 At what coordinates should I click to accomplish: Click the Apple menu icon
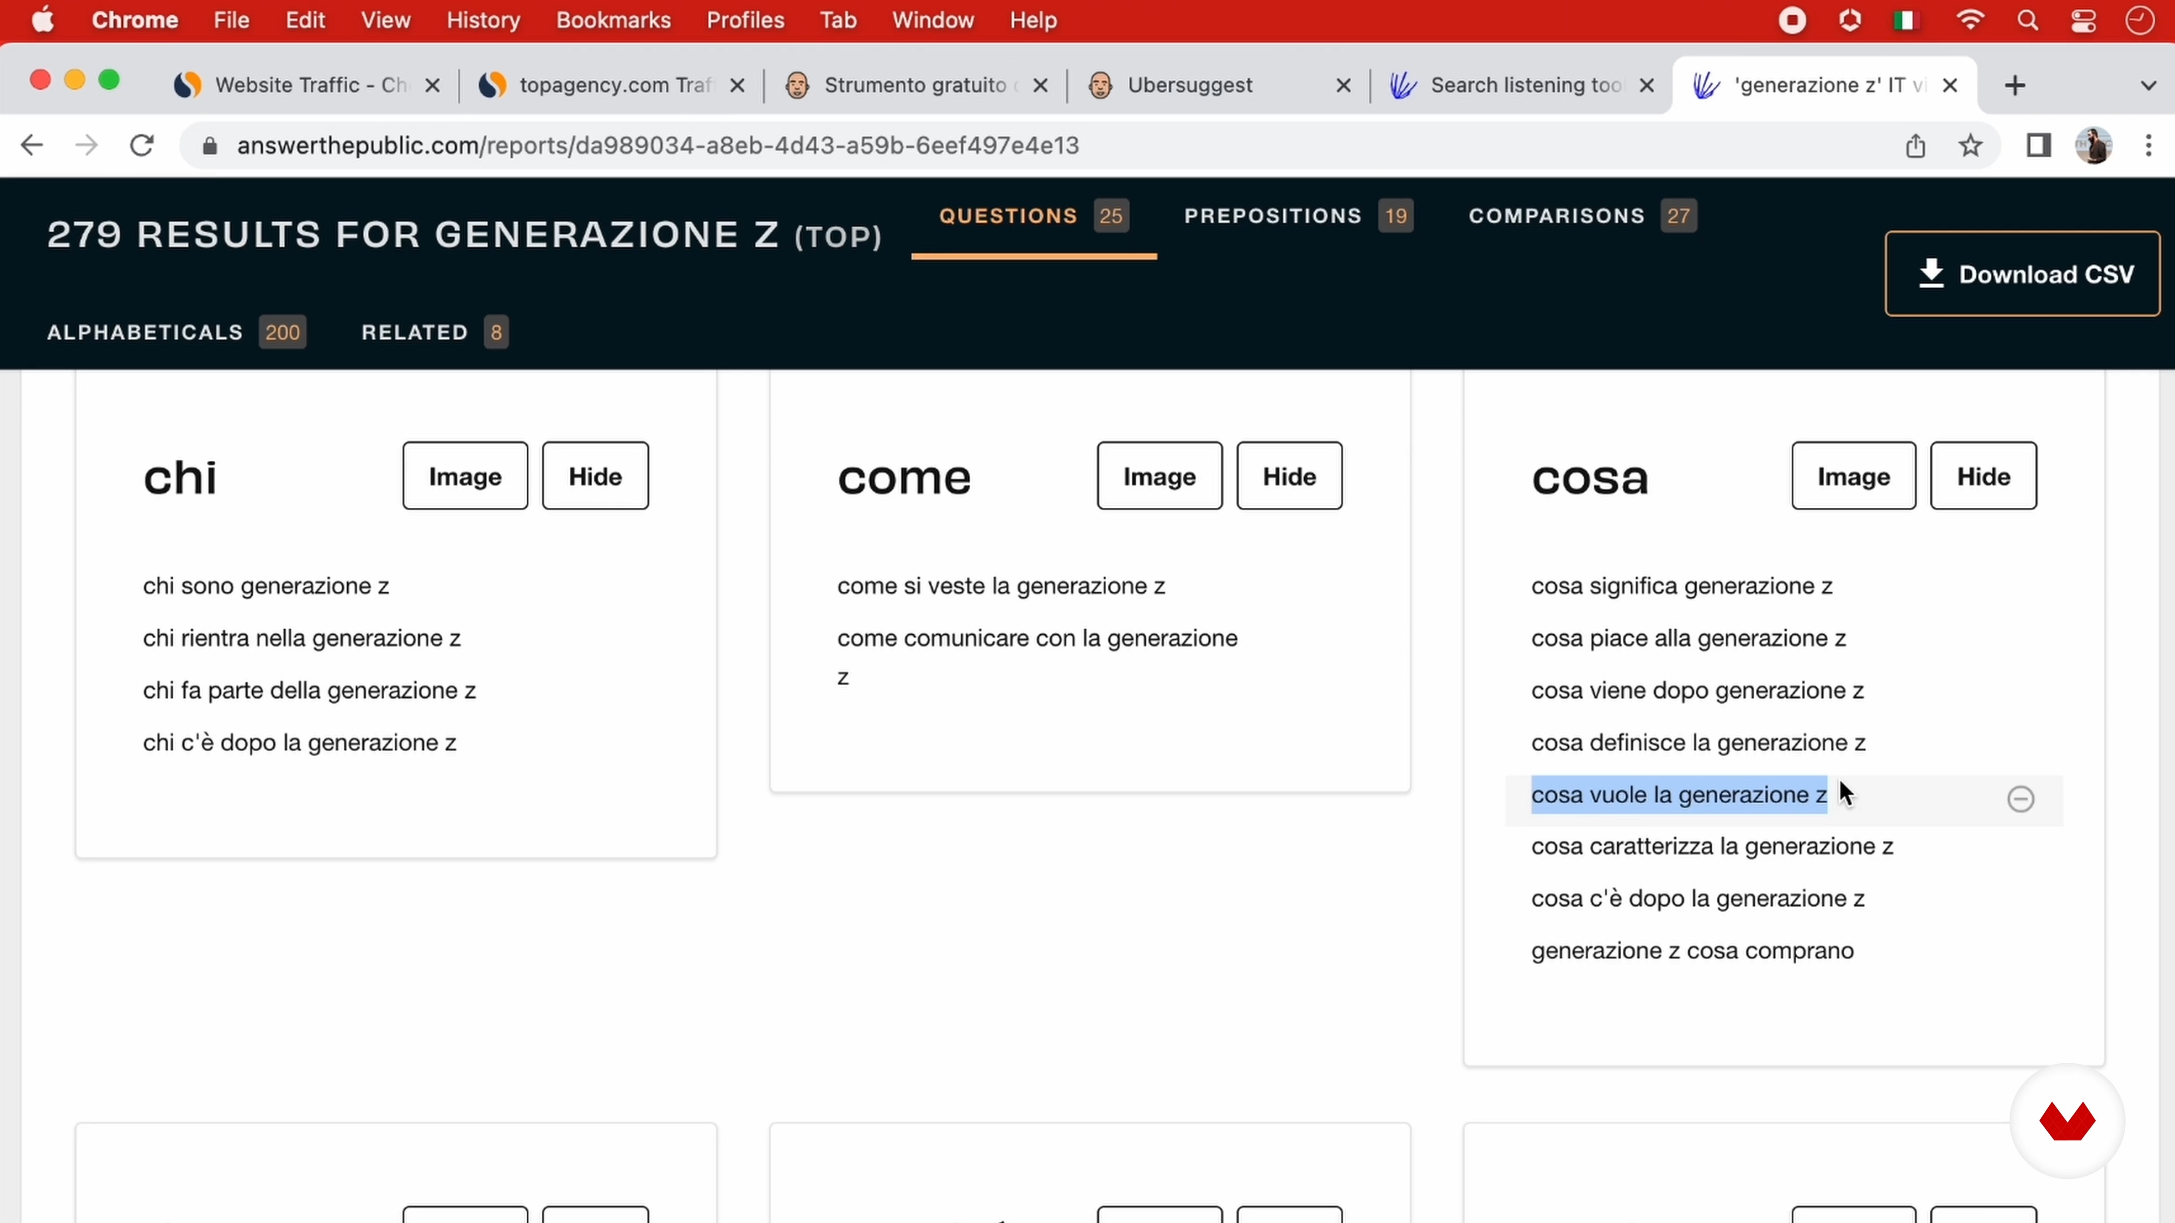tap(42, 19)
